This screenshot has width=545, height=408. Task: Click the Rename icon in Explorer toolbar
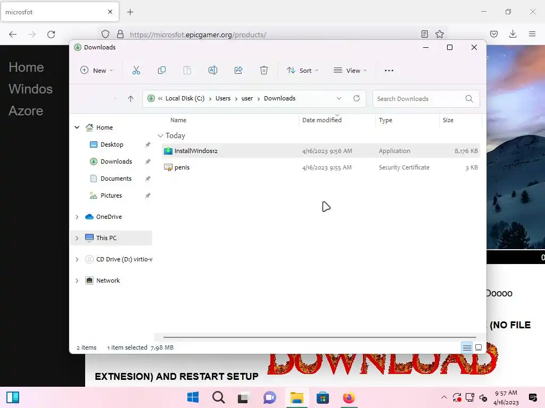pyautogui.click(x=213, y=71)
